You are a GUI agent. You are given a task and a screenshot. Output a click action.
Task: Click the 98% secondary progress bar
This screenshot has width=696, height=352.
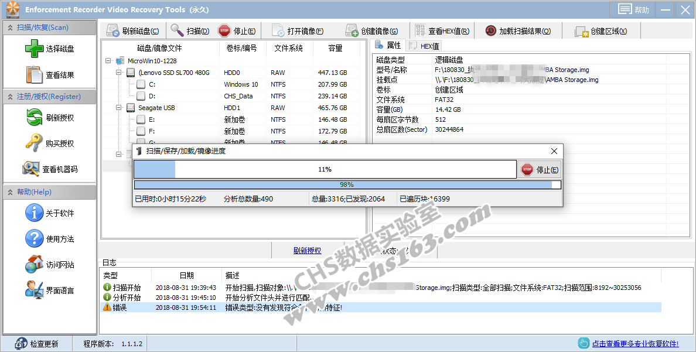click(347, 184)
